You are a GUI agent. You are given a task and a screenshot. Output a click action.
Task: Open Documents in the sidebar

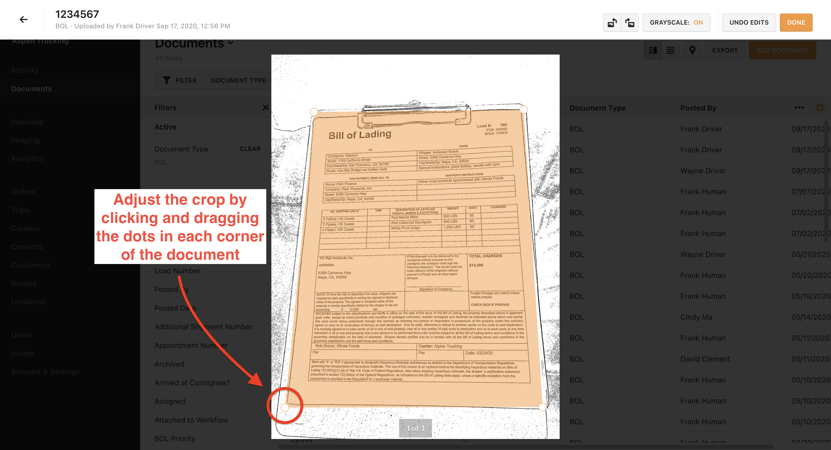[x=31, y=89]
